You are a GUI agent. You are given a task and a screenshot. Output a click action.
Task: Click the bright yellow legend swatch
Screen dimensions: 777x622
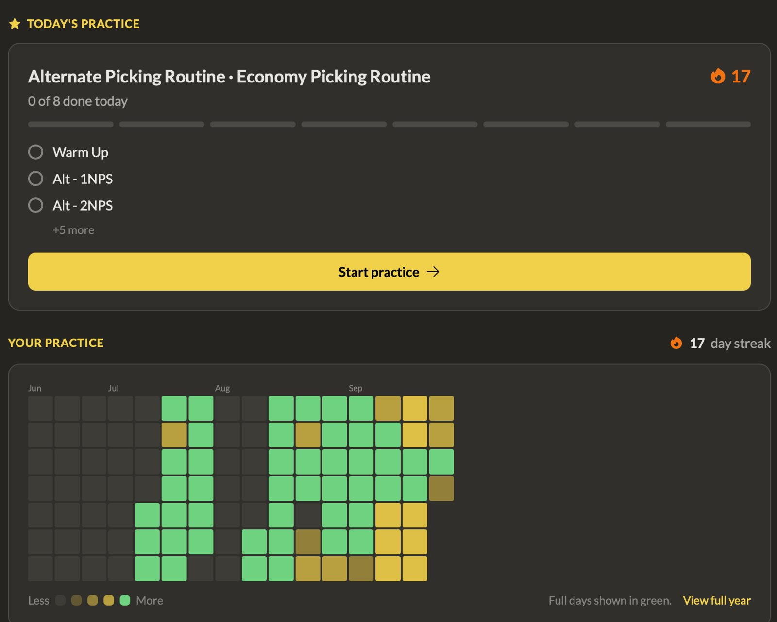[109, 600]
